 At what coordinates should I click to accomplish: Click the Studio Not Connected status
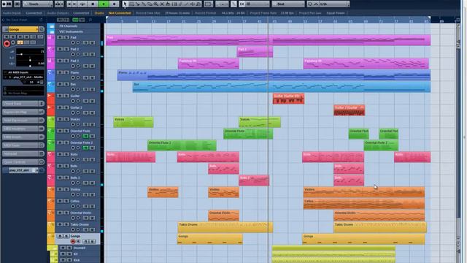120,13
